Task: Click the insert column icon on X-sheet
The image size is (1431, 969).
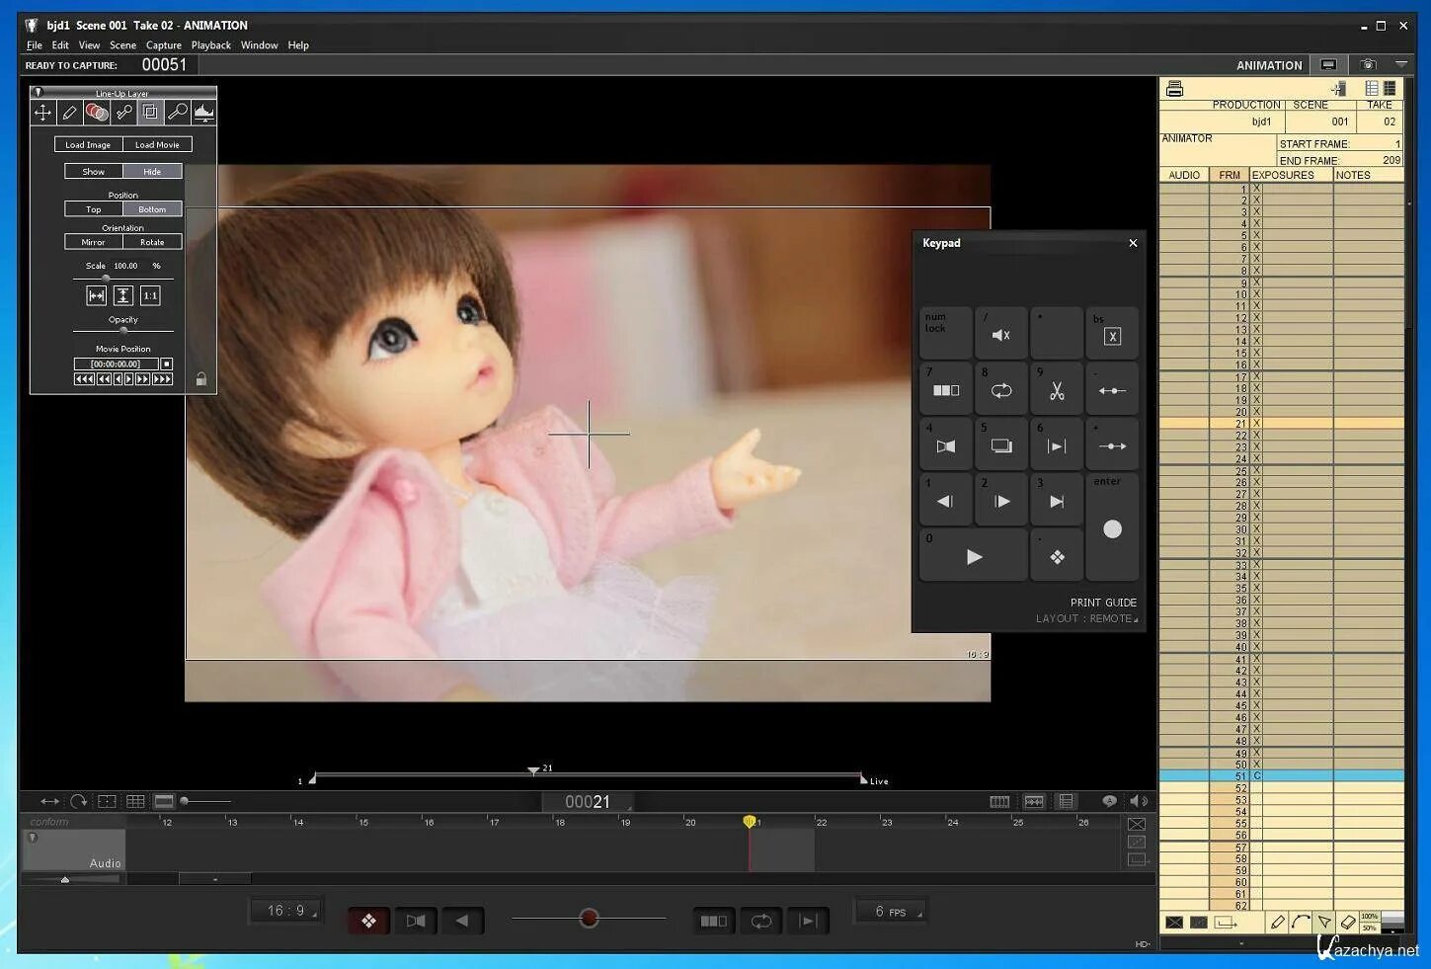Action: pos(1338,89)
